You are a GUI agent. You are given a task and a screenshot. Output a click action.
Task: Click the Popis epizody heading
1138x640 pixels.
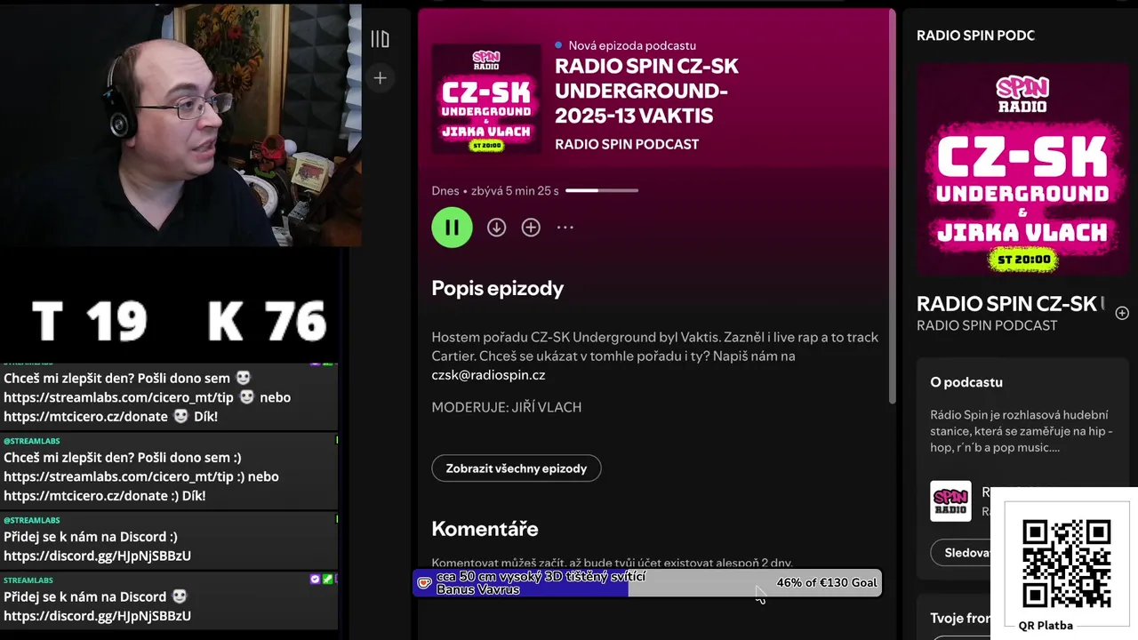pos(497,288)
